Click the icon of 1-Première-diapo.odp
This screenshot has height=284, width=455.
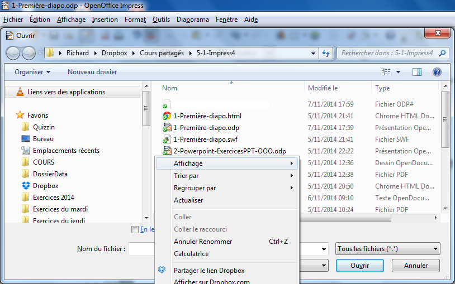(x=167, y=128)
